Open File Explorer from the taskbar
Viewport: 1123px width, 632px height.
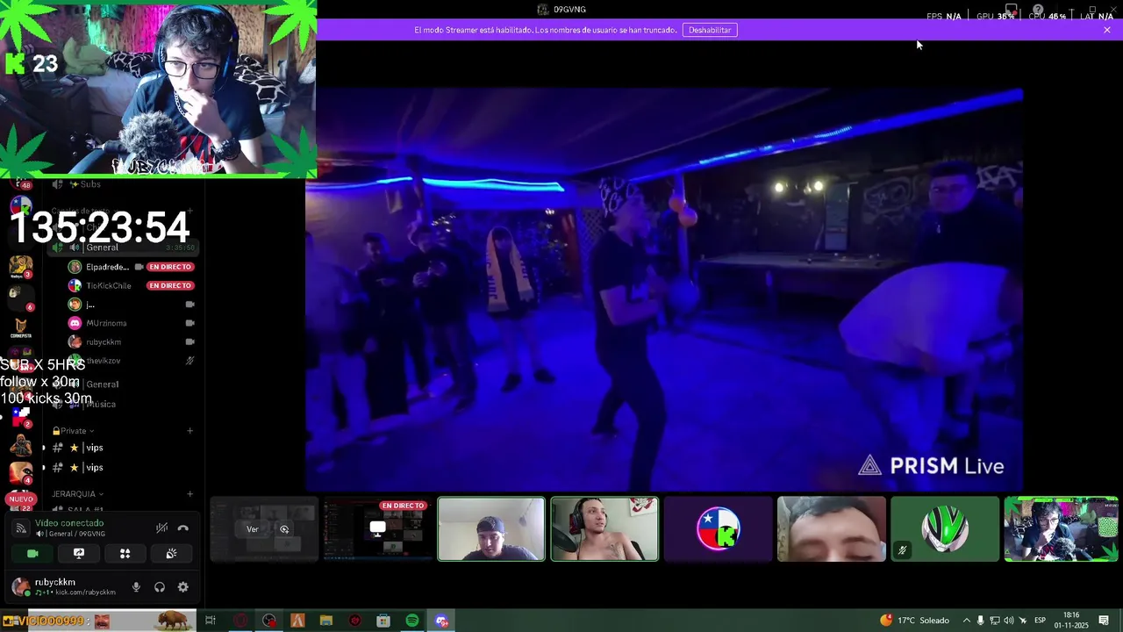325,621
